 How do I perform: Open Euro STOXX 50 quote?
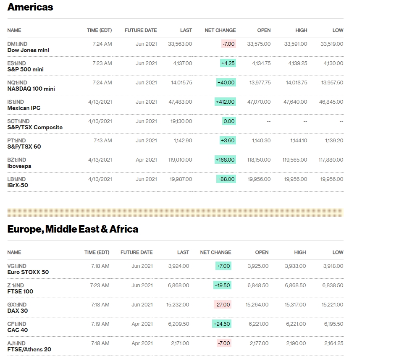point(28,272)
